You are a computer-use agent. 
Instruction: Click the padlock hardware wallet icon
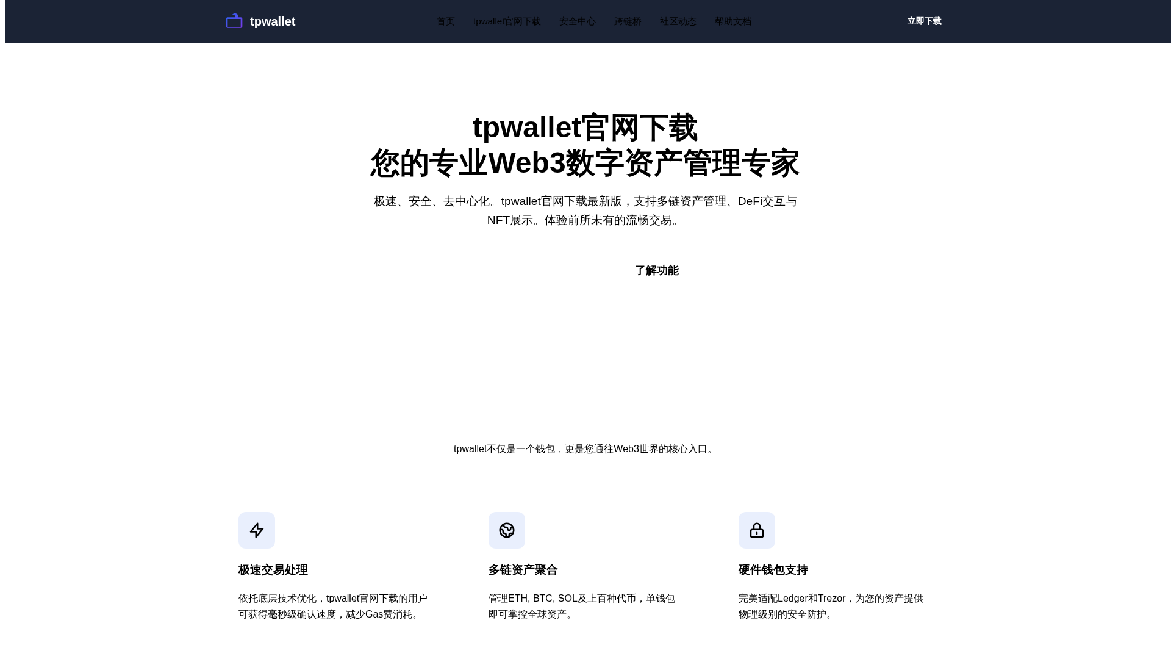tap(757, 530)
